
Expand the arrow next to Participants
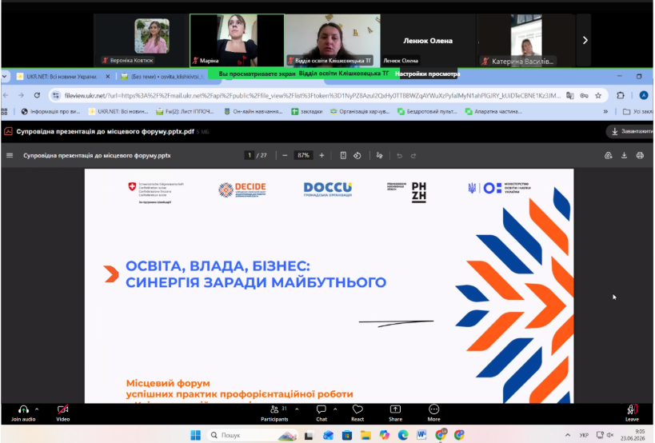297,409
